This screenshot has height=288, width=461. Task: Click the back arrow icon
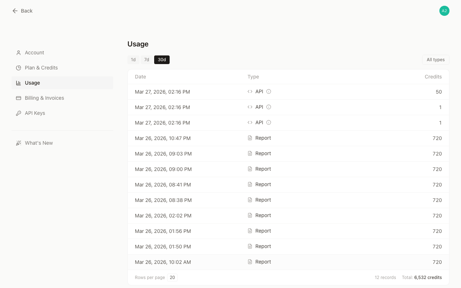tap(15, 11)
